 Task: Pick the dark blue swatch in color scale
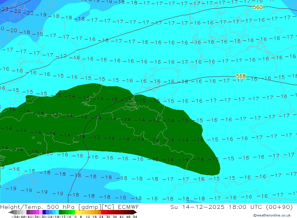pos(44,212)
